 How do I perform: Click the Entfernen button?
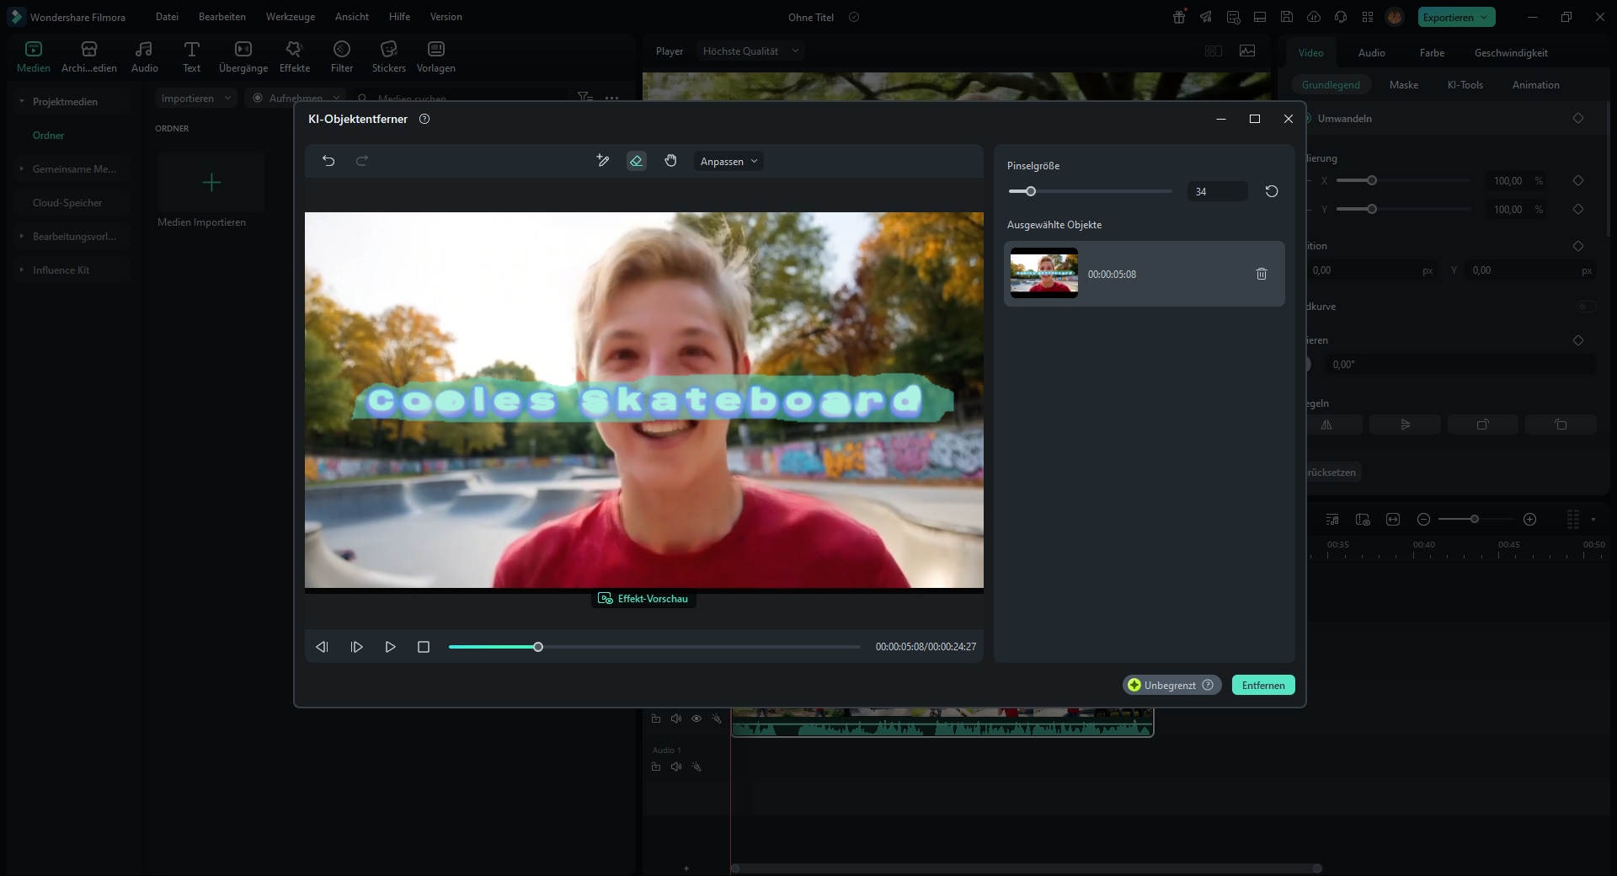point(1263,685)
